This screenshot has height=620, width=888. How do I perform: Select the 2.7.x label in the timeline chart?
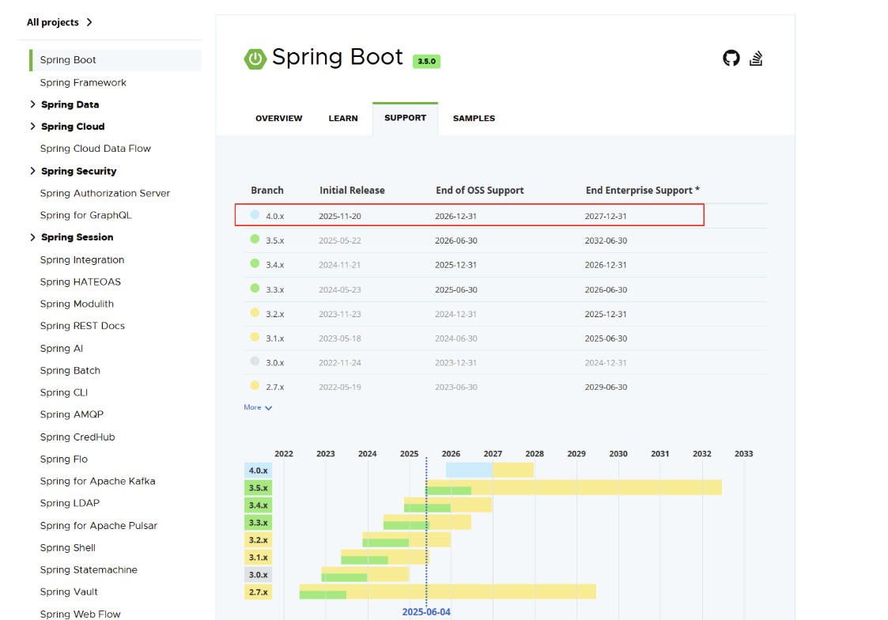[x=259, y=592]
